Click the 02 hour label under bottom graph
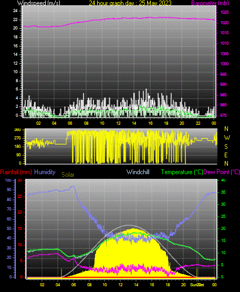This screenshot has height=292, width=240. click(x=42, y=285)
